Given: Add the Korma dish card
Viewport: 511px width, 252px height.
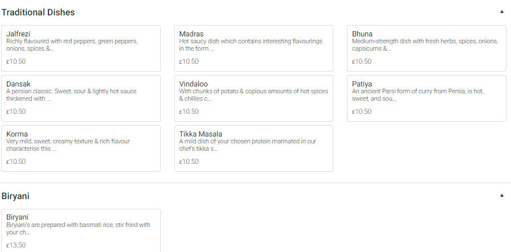Looking at the screenshot, I should pos(80,148).
